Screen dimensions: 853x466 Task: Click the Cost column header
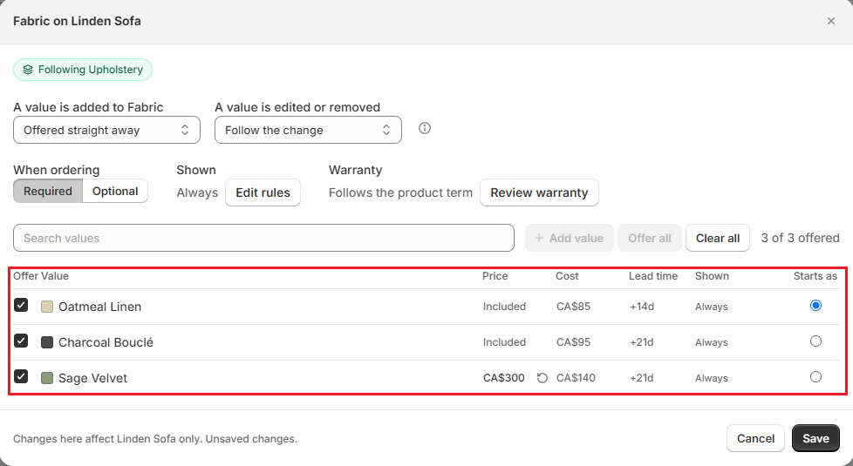click(567, 276)
